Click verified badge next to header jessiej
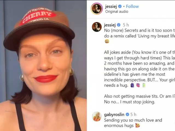The height and width of the screenshot is (131, 175). tap(120, 7)
